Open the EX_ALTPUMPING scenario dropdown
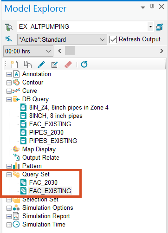The image size is (168, 233). pos(150,27)
